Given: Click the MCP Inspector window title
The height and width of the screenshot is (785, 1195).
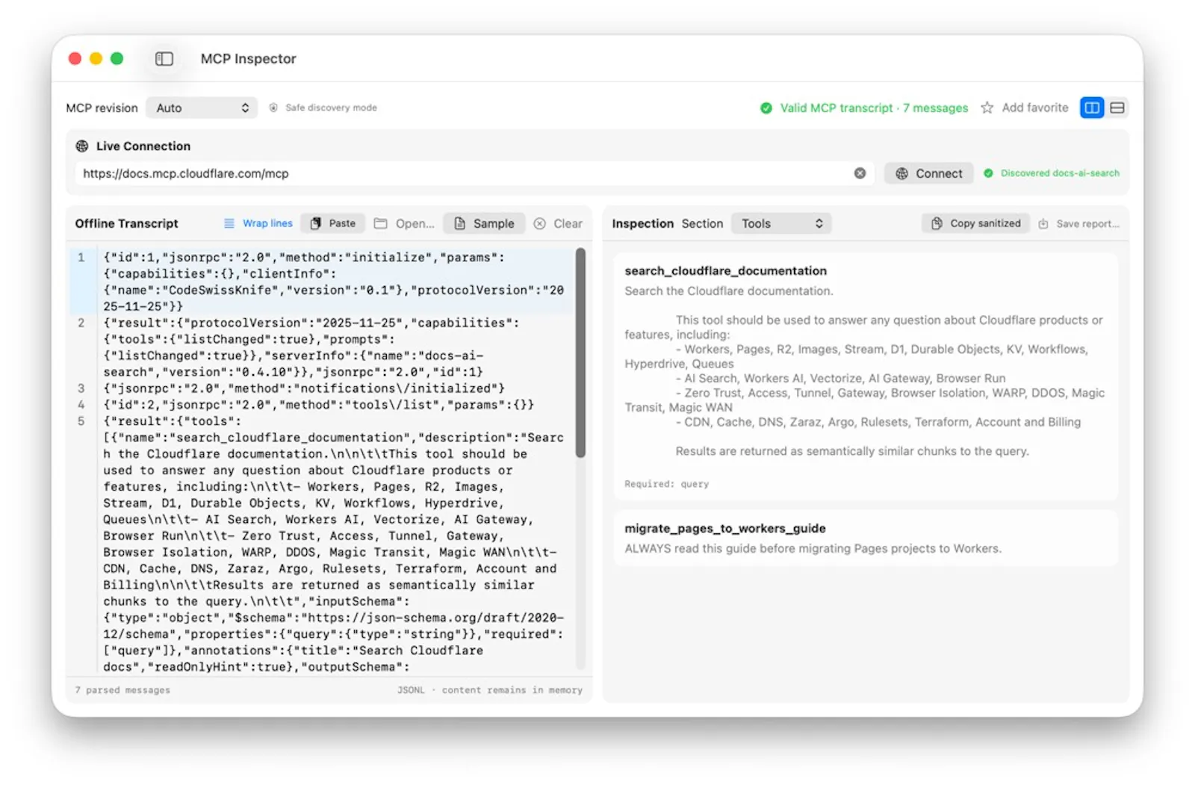Looking at the screenshot, I should pyautogui.click(x=248, y=59).
